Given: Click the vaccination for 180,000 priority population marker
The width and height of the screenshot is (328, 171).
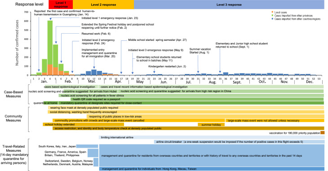Looking at the screenshot, I should coord(322,133).
